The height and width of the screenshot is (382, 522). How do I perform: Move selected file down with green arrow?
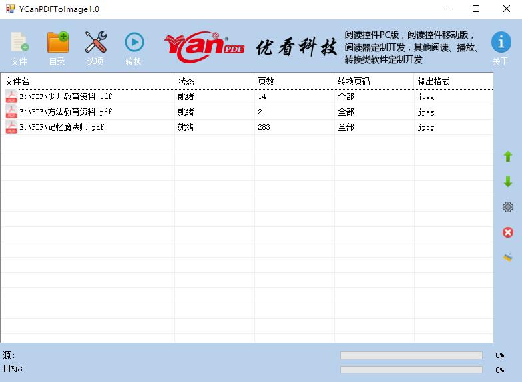[x=508, y=182]
